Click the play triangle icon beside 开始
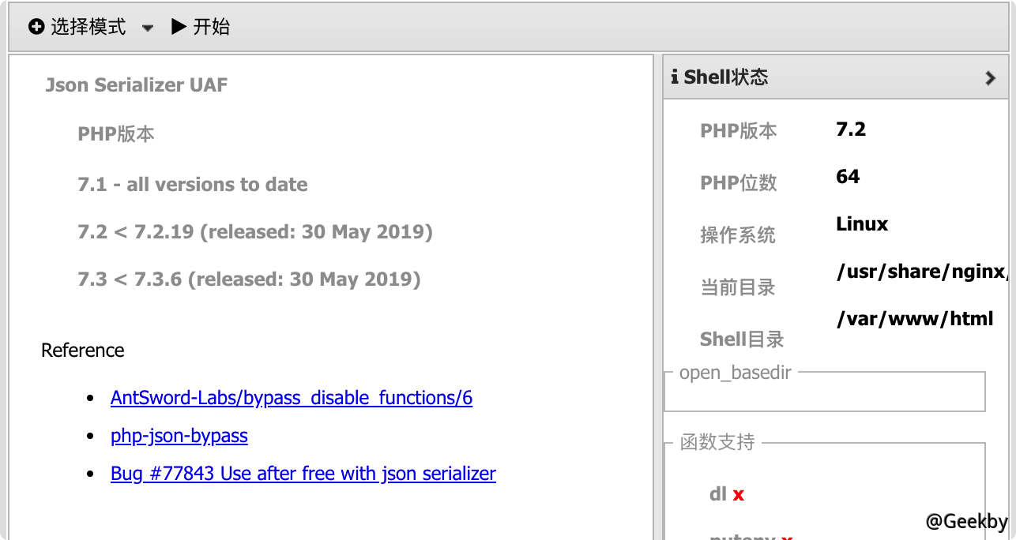 pyautogui.click(x=178, y=24)
